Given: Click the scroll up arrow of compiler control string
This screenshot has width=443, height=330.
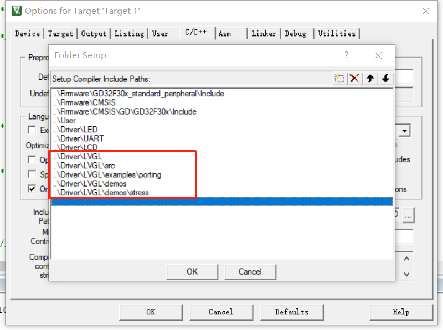Looking at the screenshot, I should 406,259.
